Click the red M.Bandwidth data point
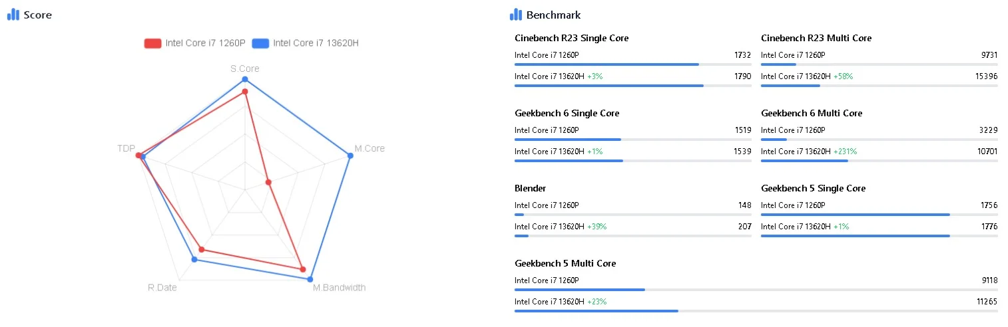Image resolution: width=1008 pixels, height=327 pixels. [303, 269]
